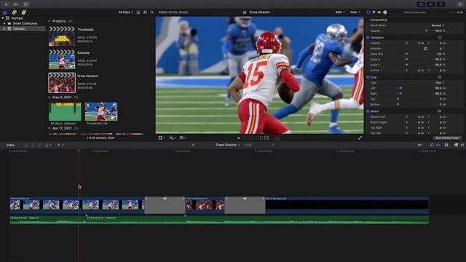This screenshot has height=262, width=466.
Task: Click the Distort onscreen controls icon
Action: 440,111
